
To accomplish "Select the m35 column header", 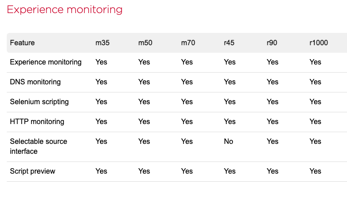I will 102,43.
